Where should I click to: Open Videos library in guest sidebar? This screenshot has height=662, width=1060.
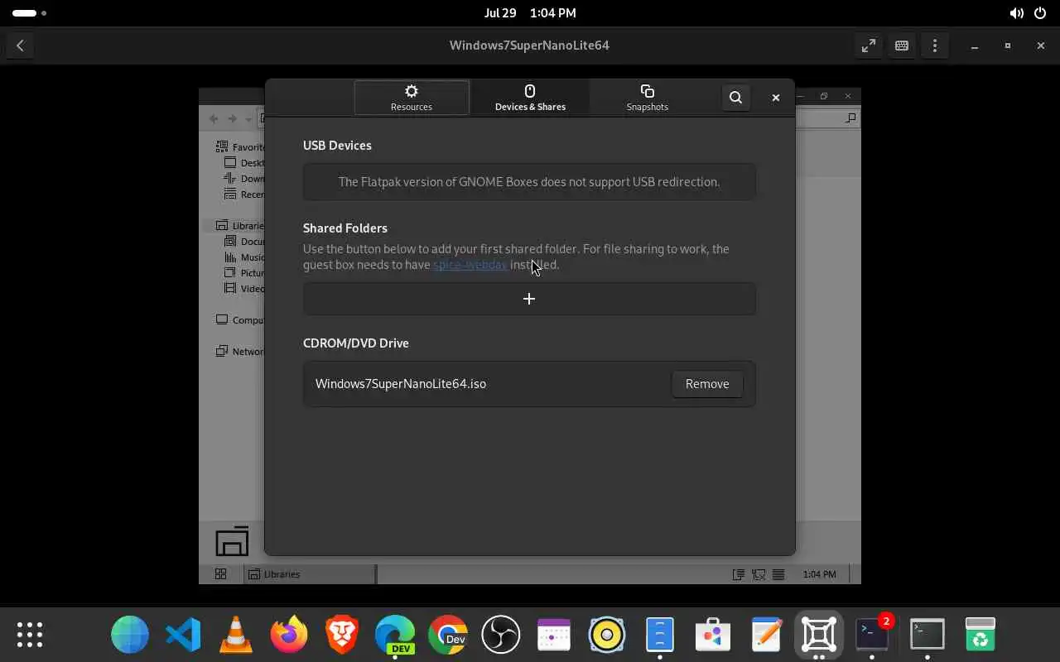245,289
